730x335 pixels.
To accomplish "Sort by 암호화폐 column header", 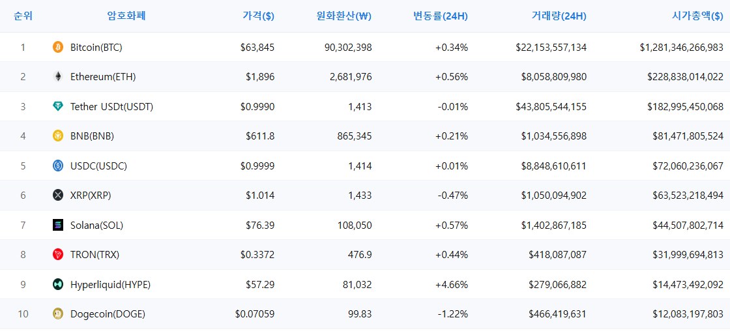I will pyautogui.click(x=126, y=16).
